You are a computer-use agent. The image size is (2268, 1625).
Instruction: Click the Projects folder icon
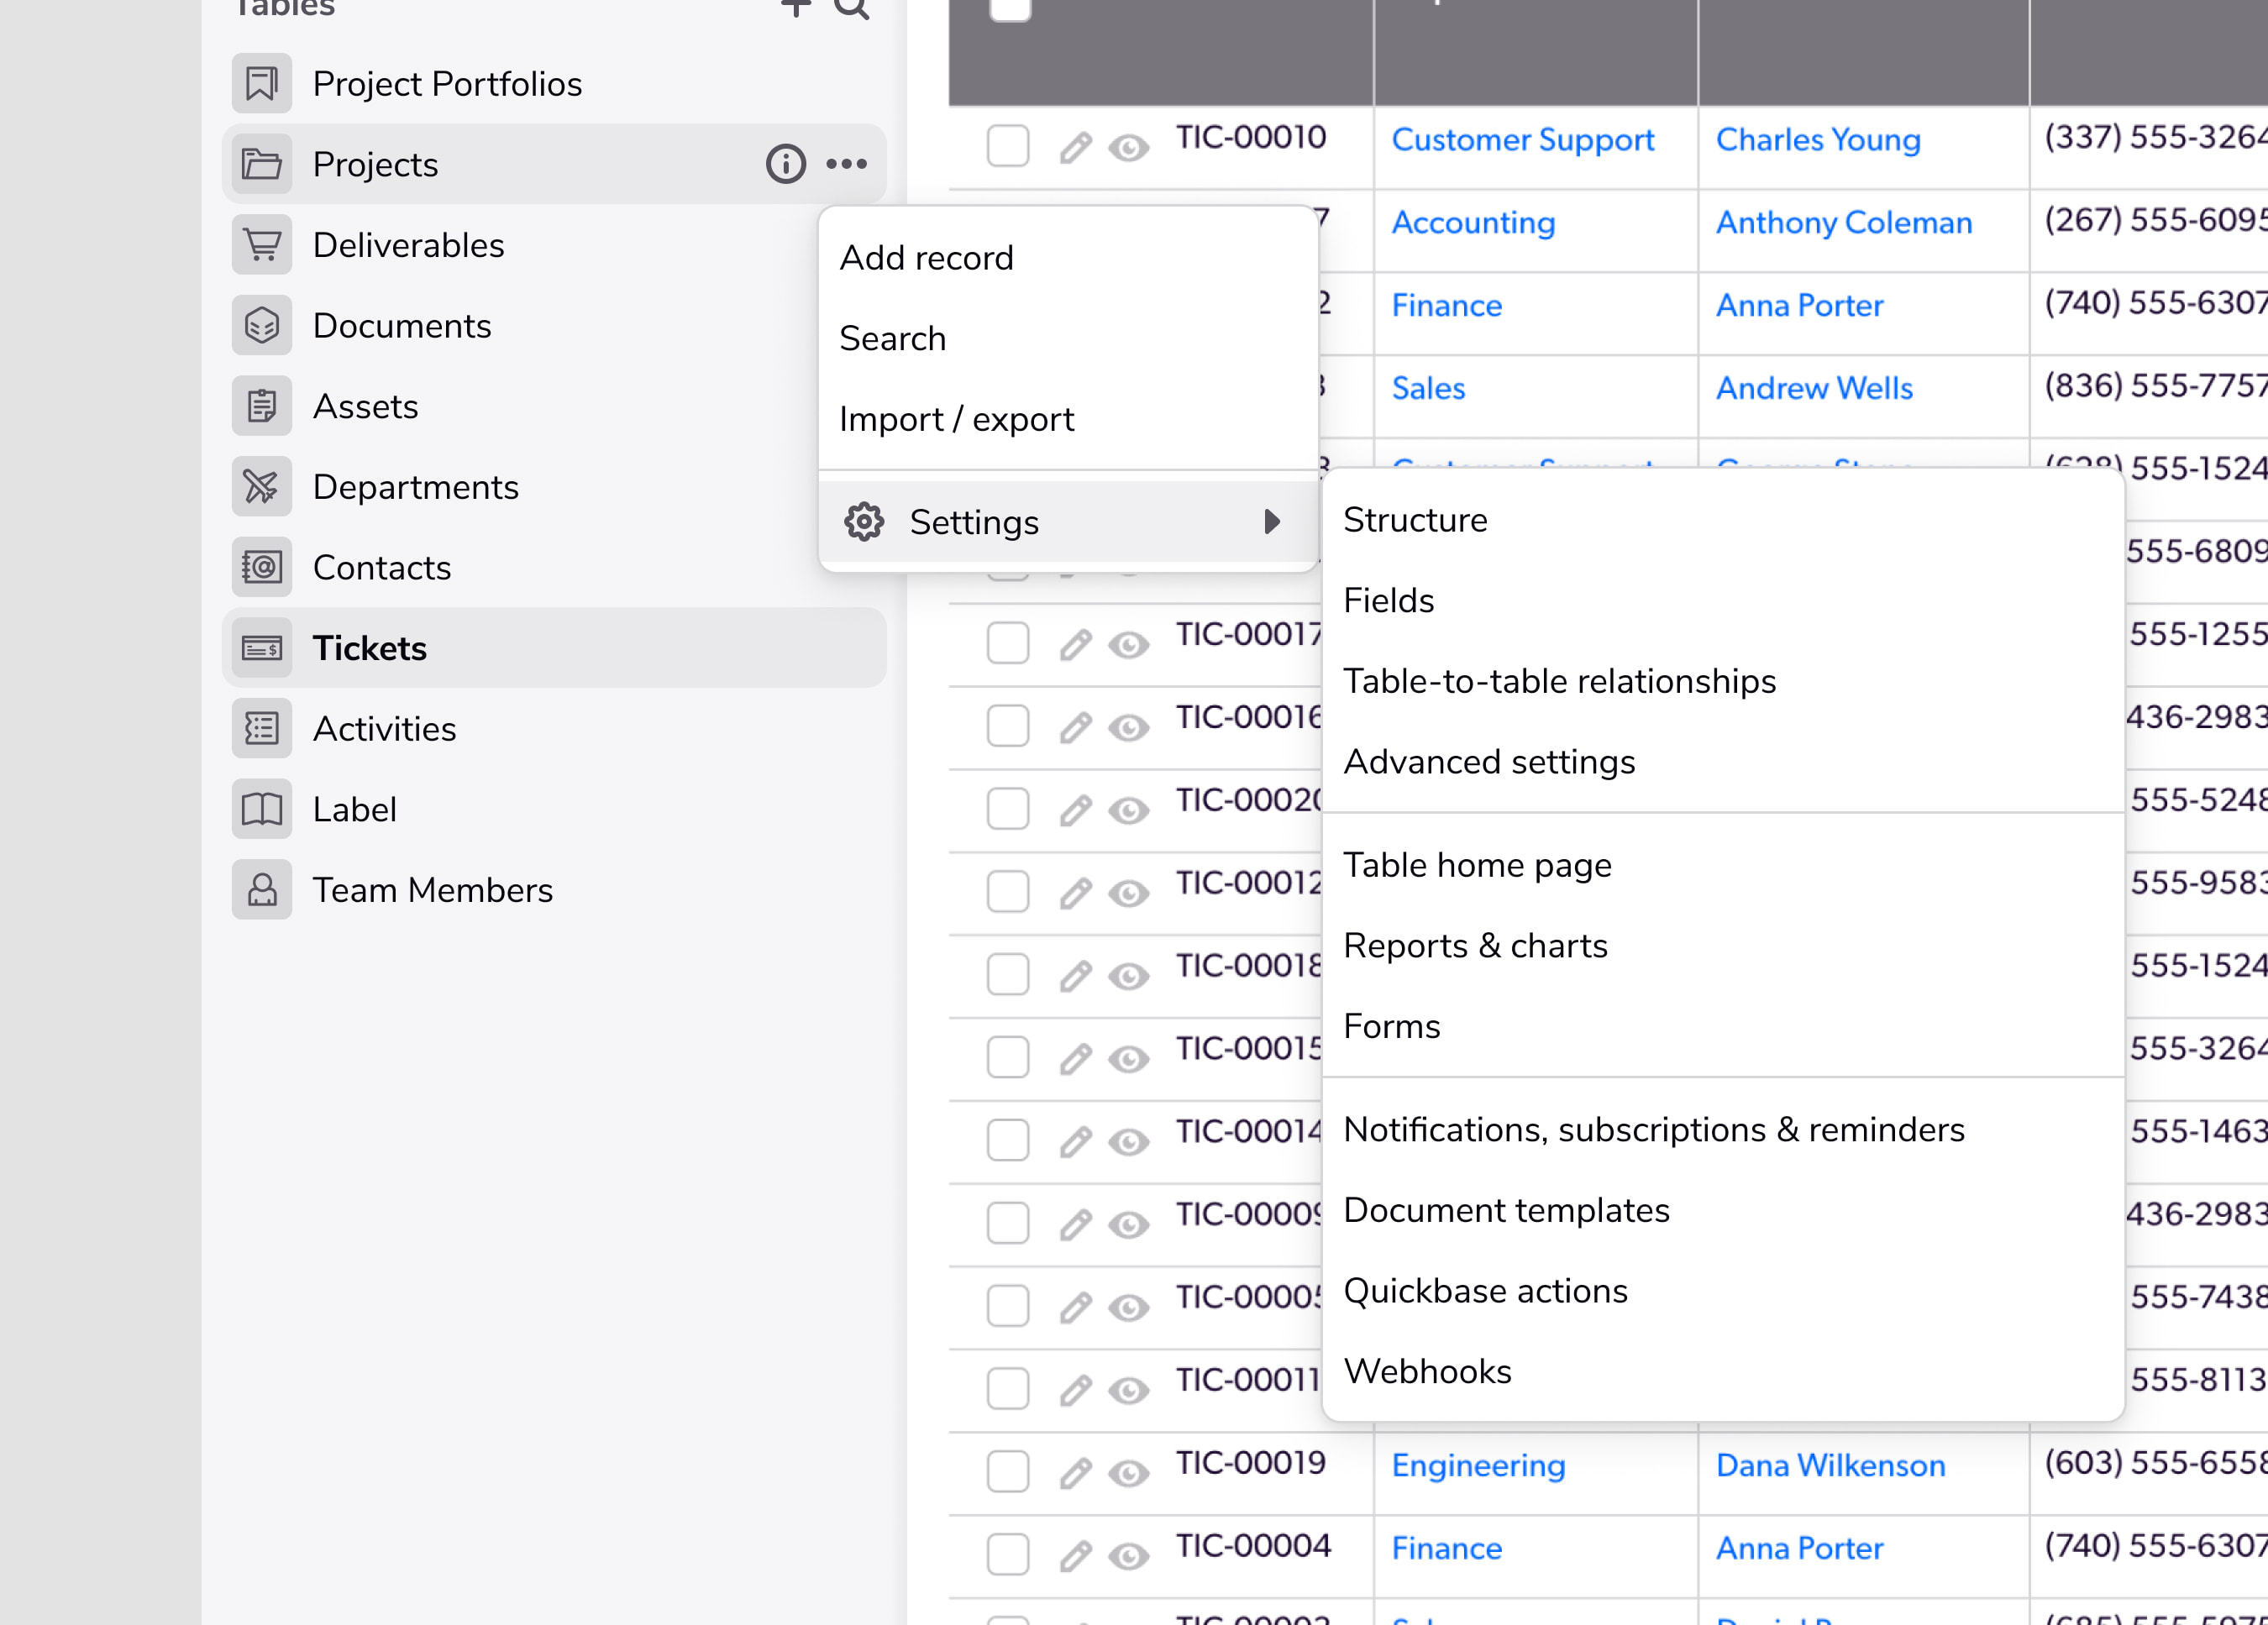coord(262,164)
